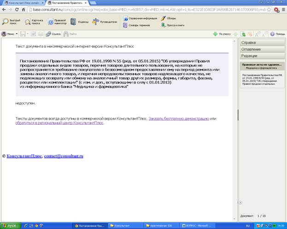Open the Обзоры reviews section

pyautogui.click(x=169, y=18)
